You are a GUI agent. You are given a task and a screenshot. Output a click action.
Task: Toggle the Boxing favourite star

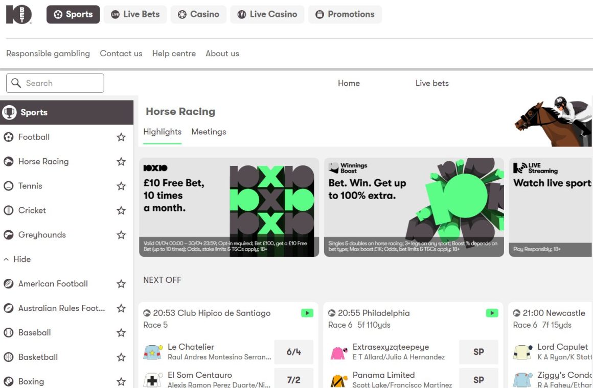(121, 381)
